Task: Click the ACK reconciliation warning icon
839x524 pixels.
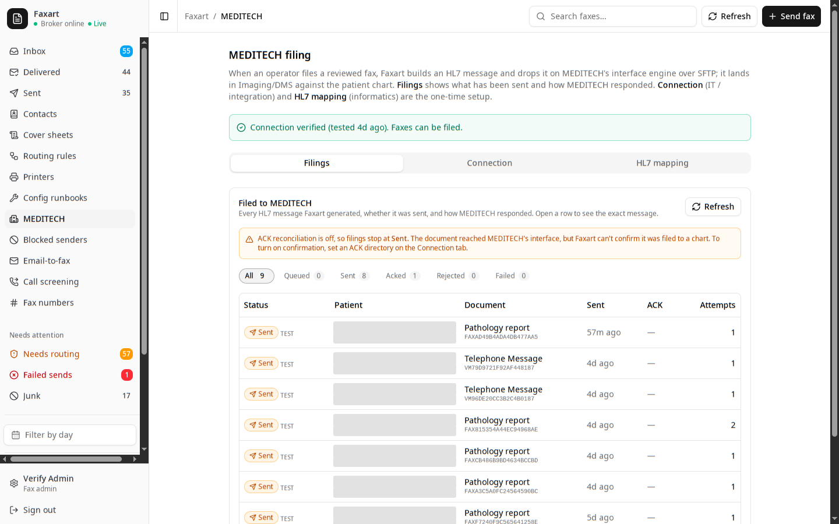Action: [x=249, y=239]
